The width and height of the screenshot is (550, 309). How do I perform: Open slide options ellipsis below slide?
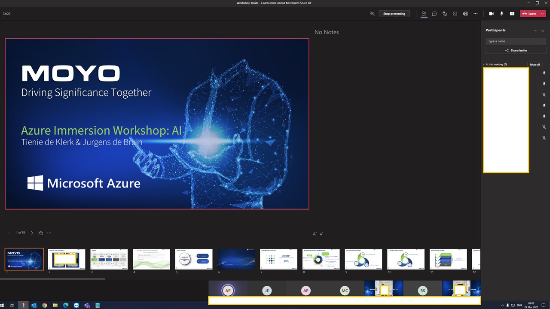tap(49, 233)
